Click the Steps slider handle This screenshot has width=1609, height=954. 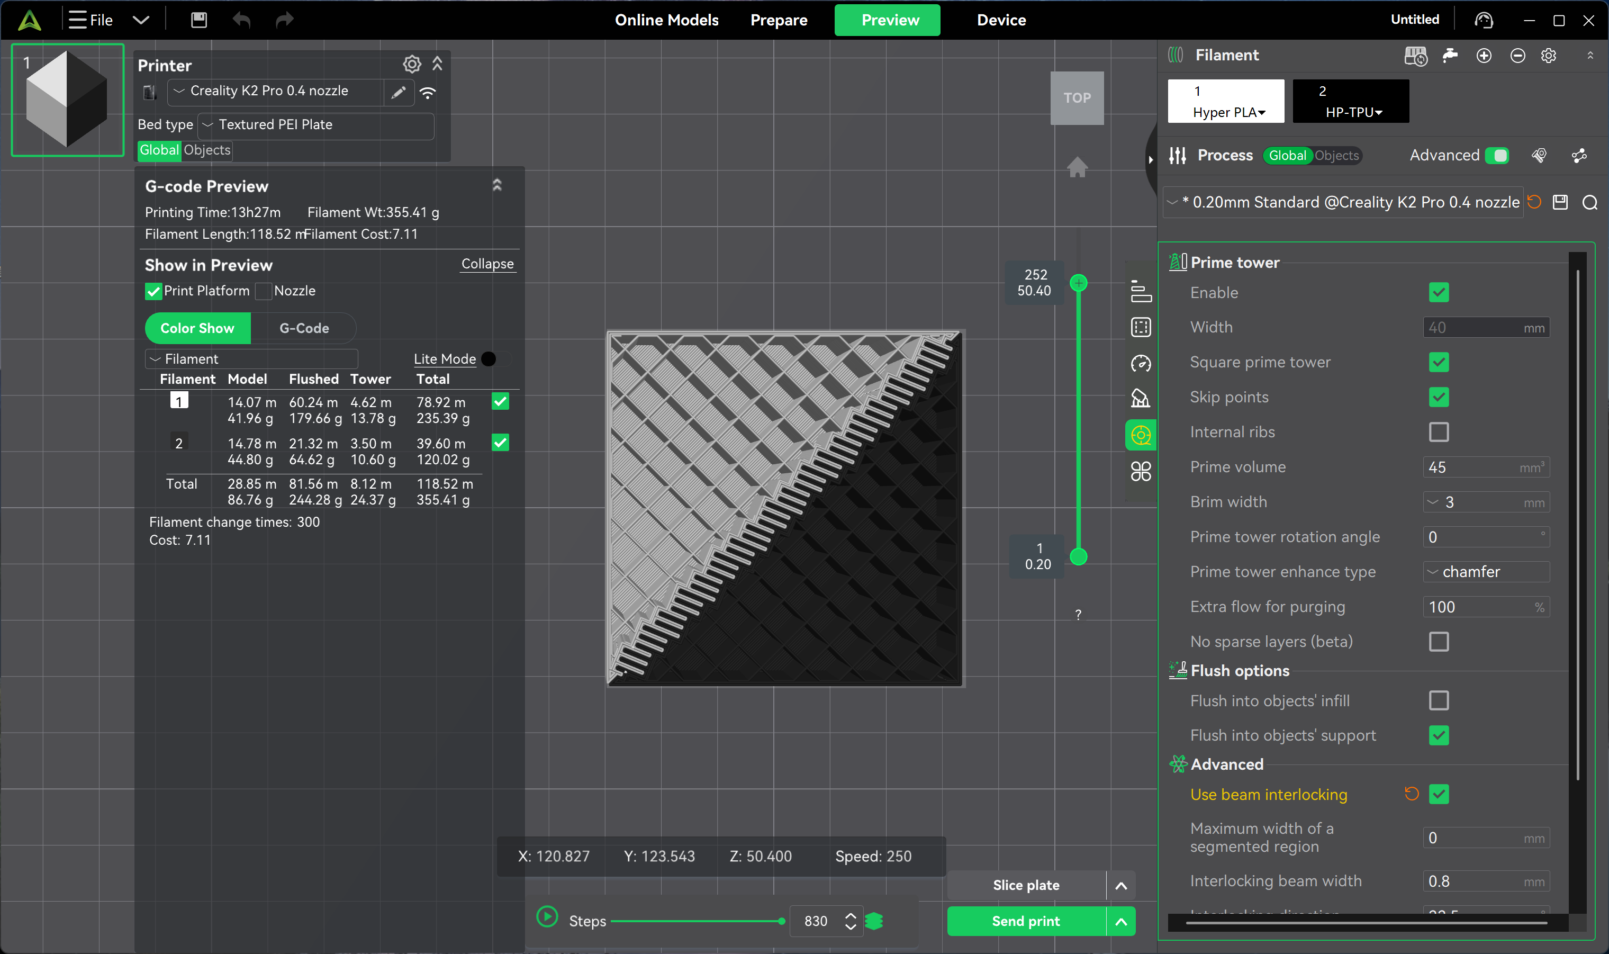click(781, 922)
